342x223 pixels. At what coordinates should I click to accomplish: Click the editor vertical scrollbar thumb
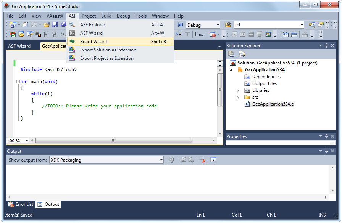pyautogui.click(x=220, y=90)
